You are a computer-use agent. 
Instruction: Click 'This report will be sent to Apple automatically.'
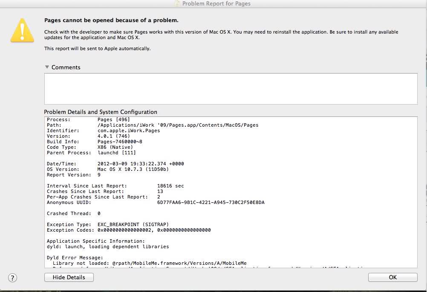click(x=97, y=48)
